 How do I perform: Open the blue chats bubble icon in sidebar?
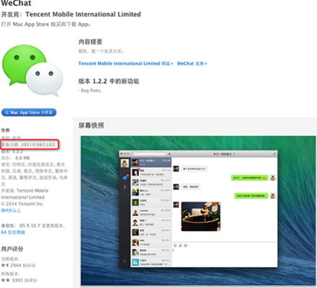coord(125,177)
